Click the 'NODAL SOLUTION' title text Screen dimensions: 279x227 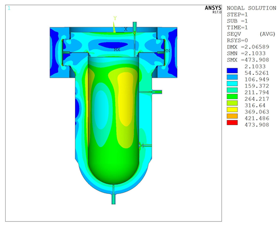[252, 8]
